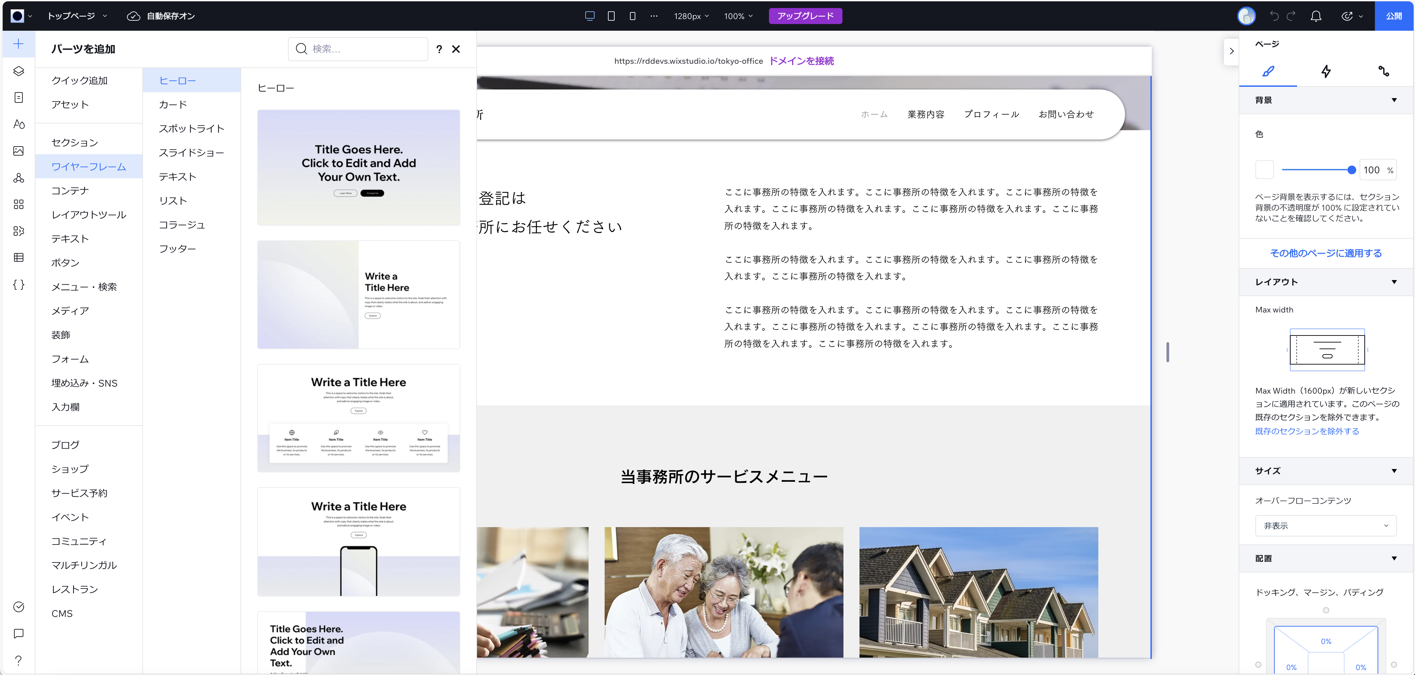Viewport: 1415px width, 675px height.
Task: Close the Add Elements panel
Action: pos(456,49)
